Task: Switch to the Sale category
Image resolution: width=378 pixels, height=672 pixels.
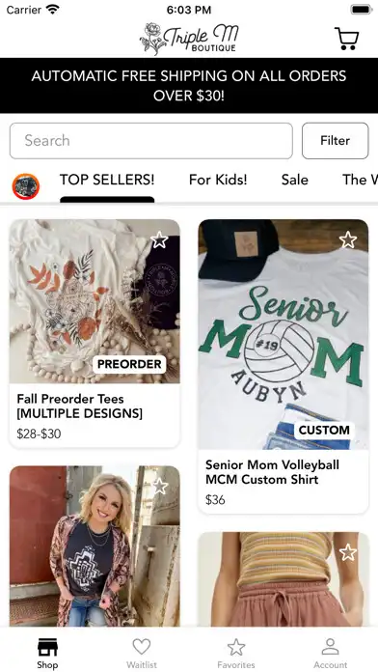Action: coord(294,180)
